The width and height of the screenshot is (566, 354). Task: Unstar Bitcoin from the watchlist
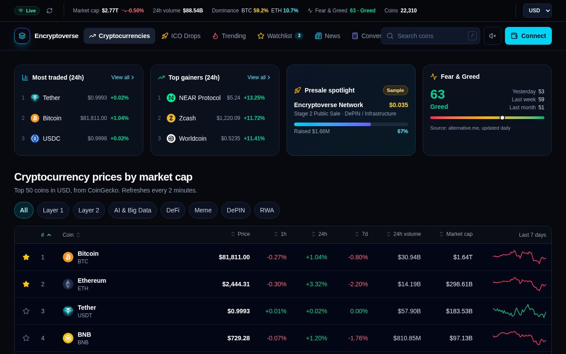coord(26,257)
